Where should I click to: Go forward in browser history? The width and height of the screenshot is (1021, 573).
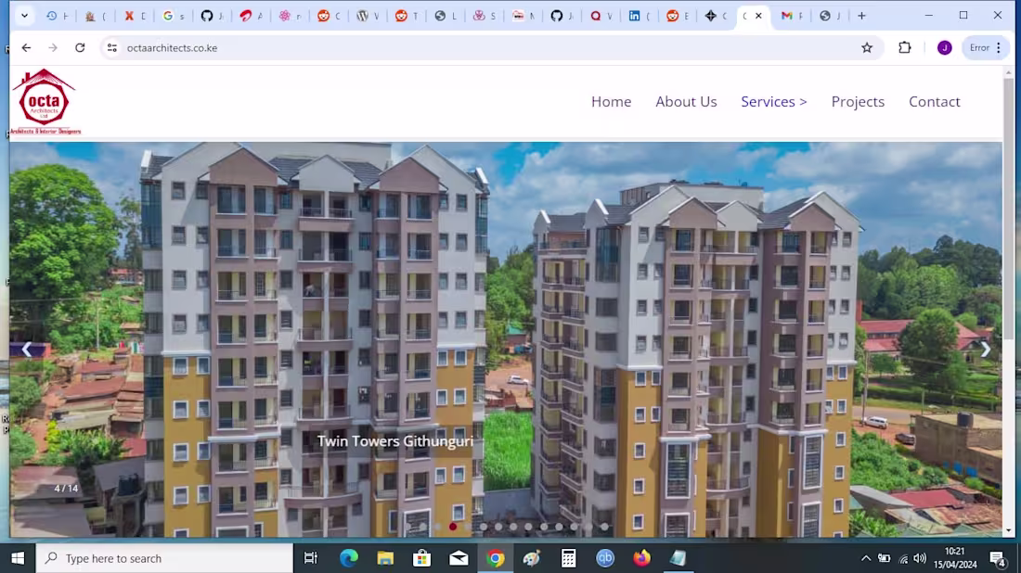[53, 47]
